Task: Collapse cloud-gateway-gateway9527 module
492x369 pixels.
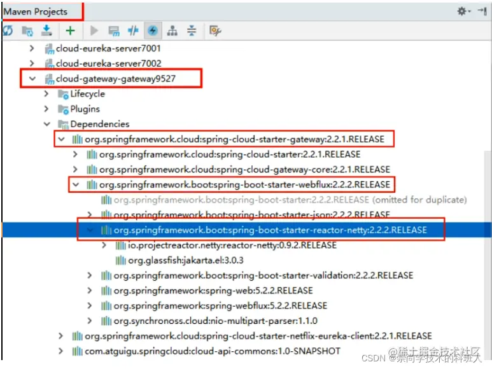Action: click(32, 78)
